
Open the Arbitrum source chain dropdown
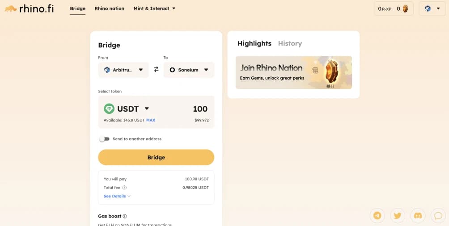point(123,70)
